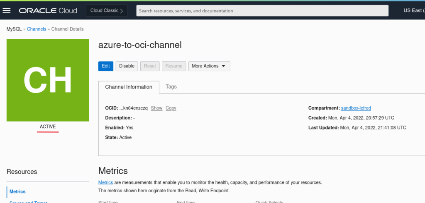Open the US East region selector
The image size is (425, 203).
coord(413,10)
